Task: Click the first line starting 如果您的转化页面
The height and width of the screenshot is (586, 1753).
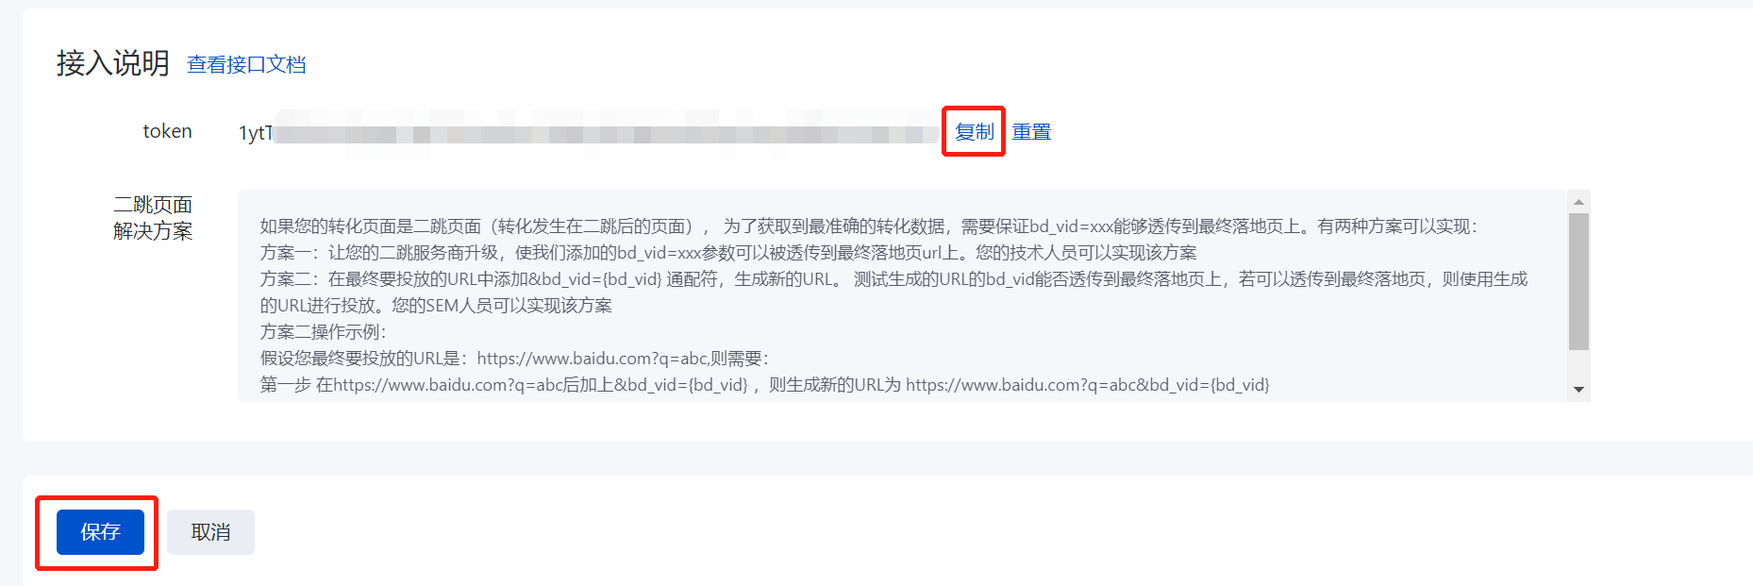Action: tap(868, 226)
